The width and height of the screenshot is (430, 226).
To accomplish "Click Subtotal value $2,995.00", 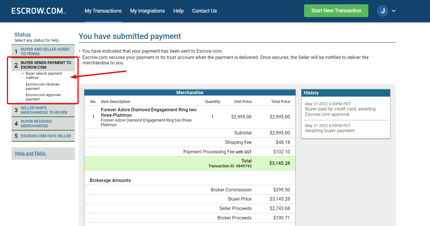I will [x=280, y=133].
